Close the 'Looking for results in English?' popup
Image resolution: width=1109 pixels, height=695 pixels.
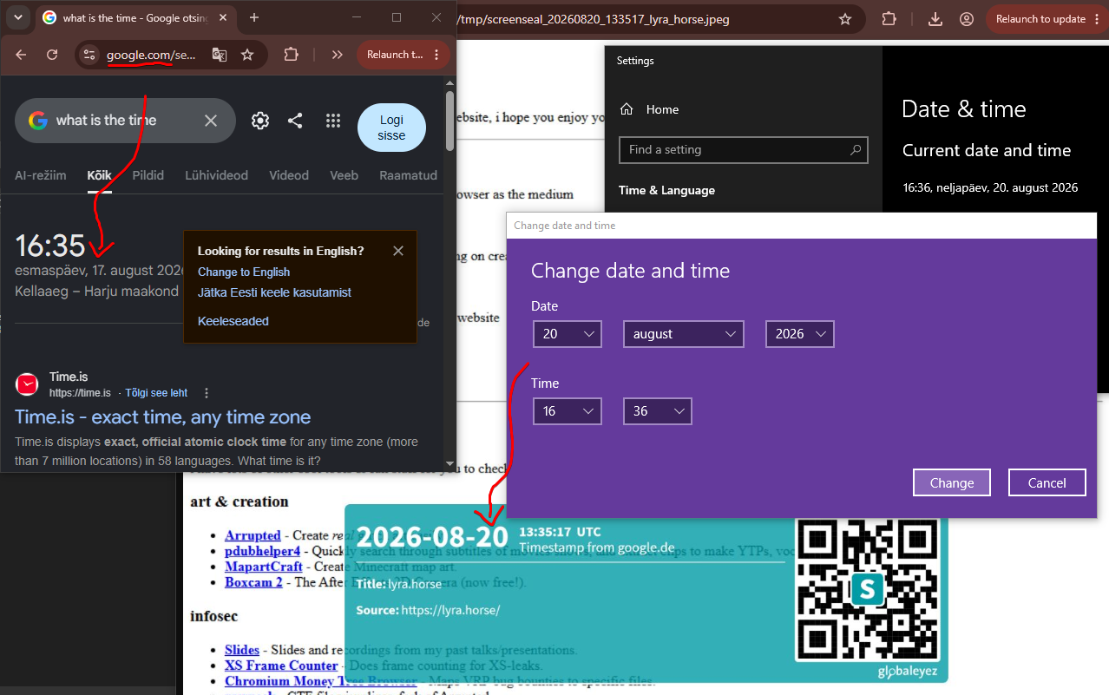tap(398, 251)
